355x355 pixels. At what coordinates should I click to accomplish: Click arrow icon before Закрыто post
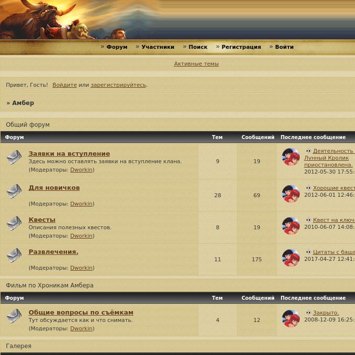tap(308, 313)
